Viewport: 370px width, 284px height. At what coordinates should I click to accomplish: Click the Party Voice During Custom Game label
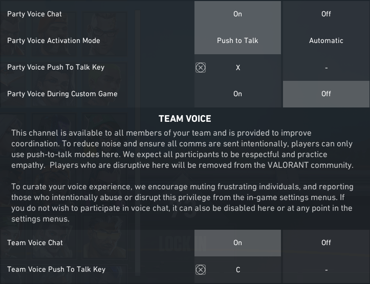point(62,94)
